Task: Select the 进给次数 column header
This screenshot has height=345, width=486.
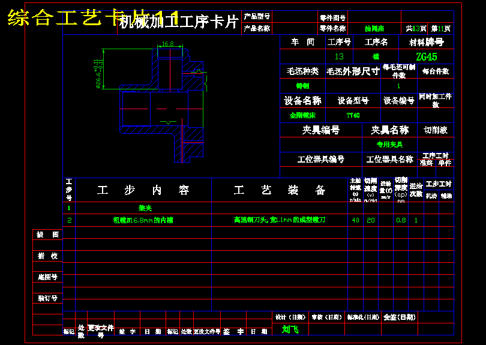Action: 416,190
